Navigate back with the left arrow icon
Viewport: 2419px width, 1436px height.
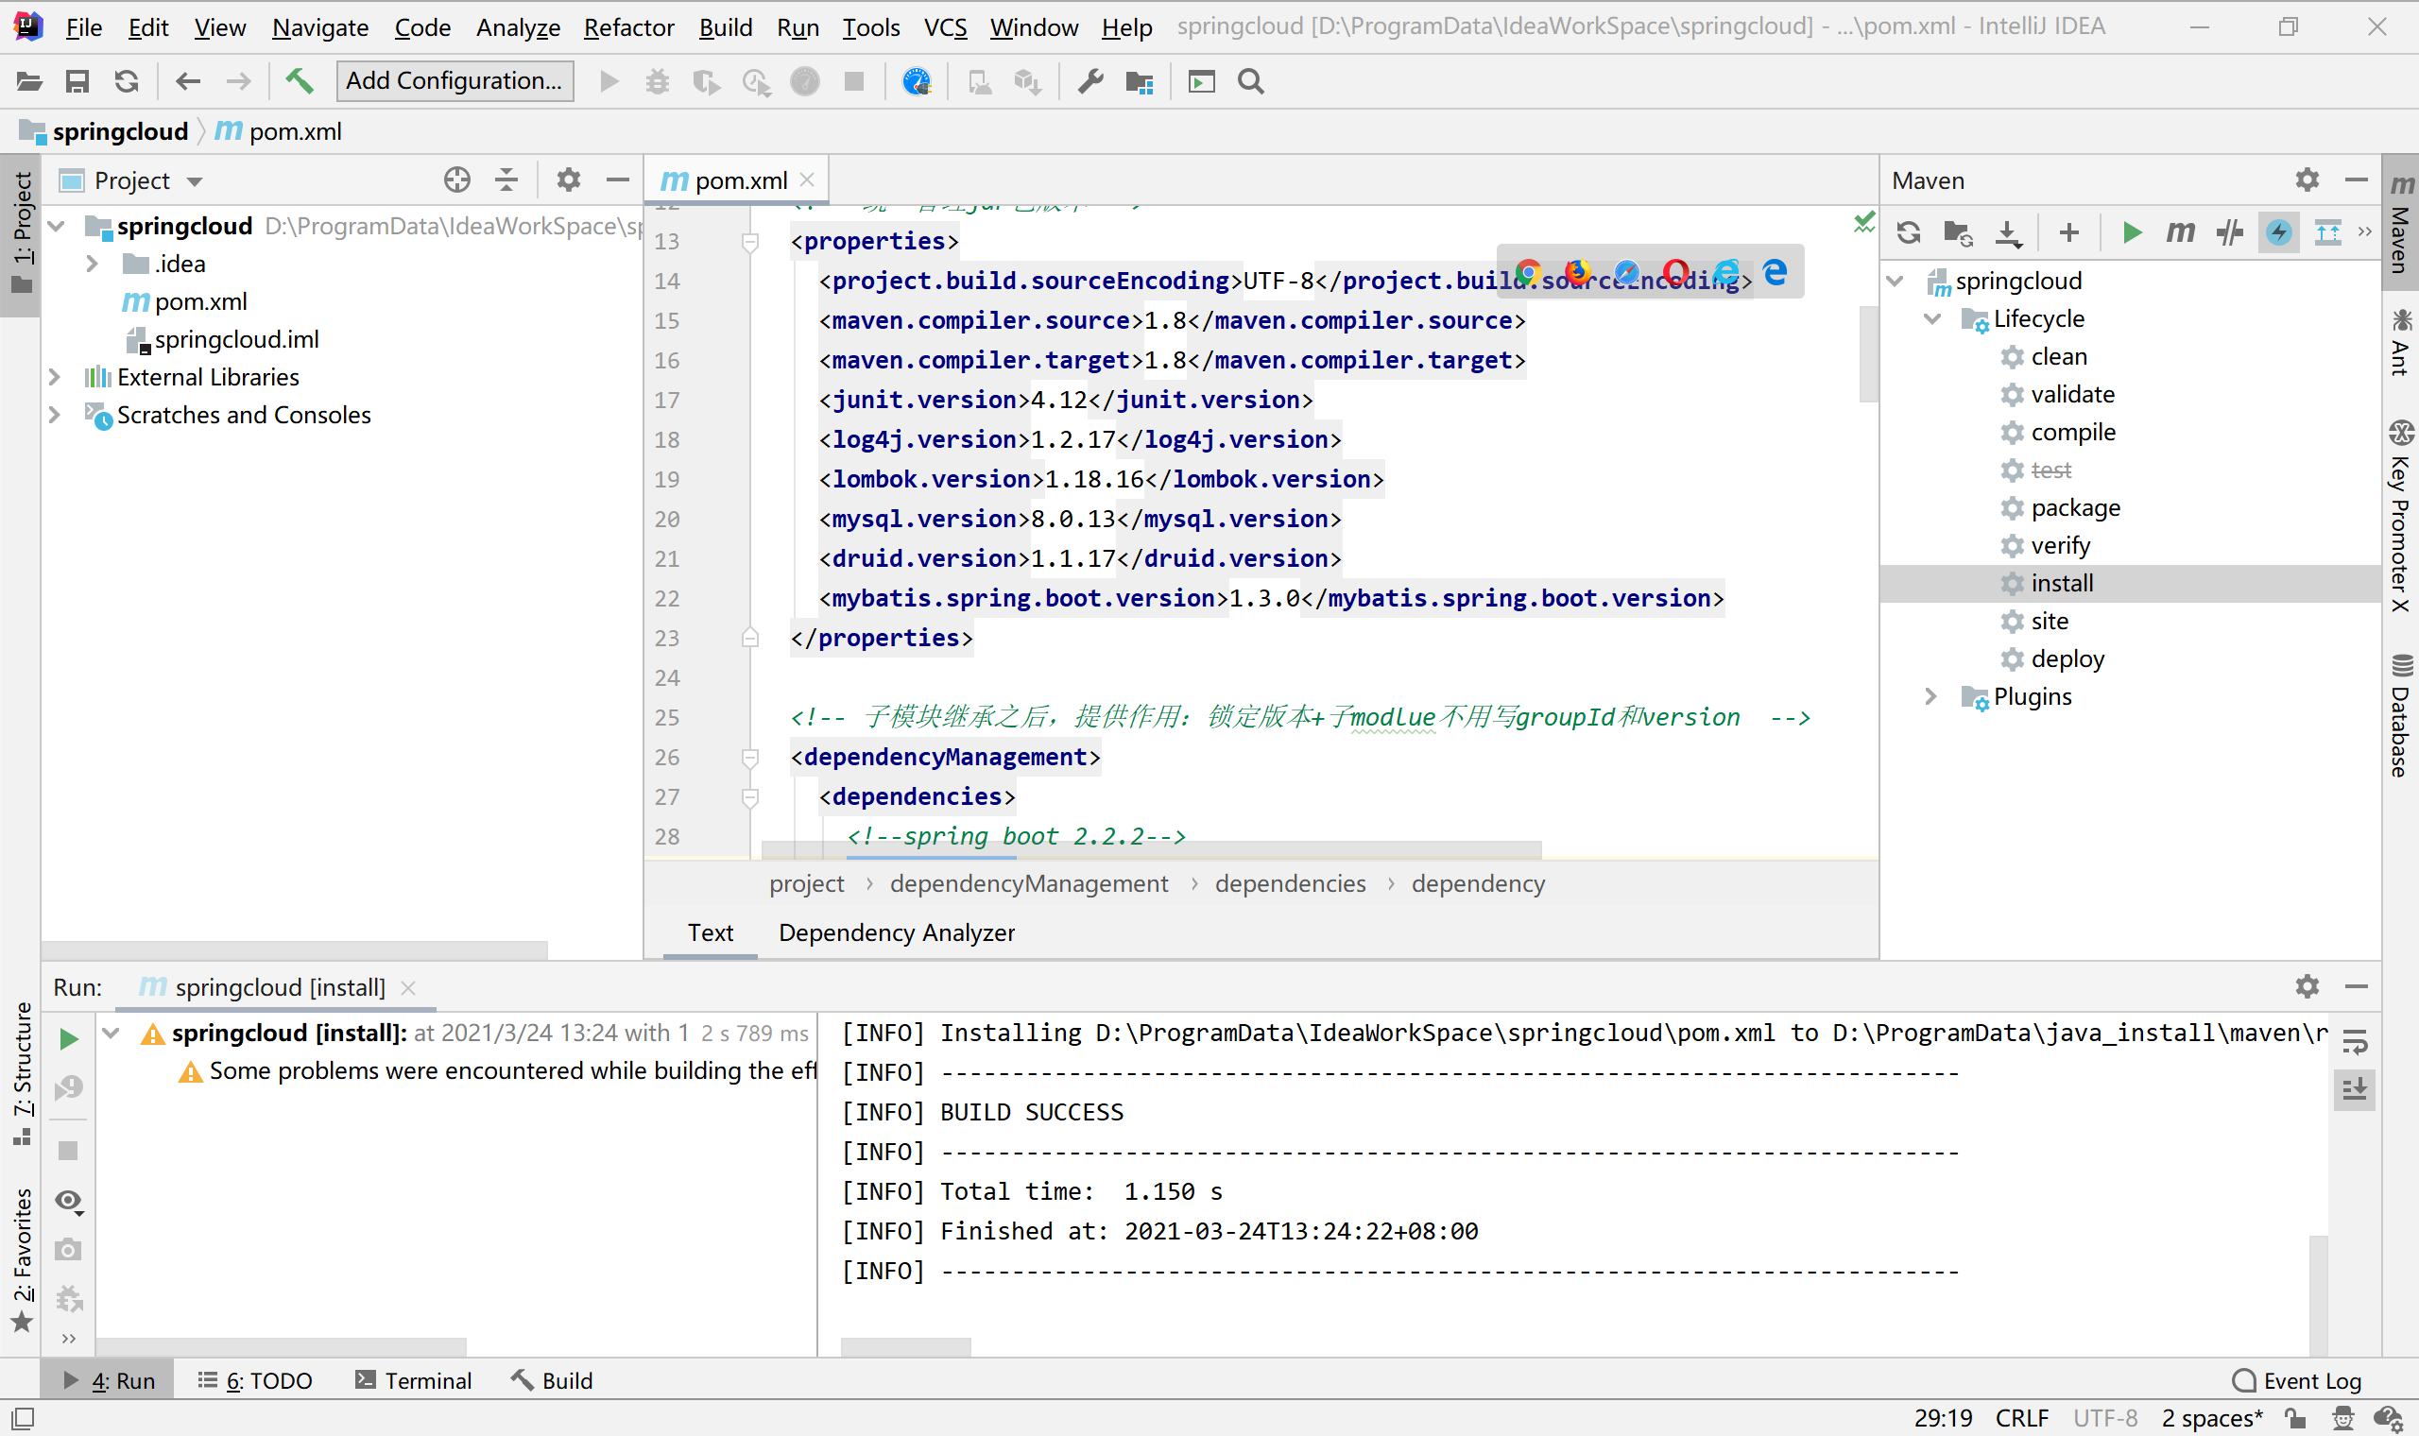click(x=188, y=81)
